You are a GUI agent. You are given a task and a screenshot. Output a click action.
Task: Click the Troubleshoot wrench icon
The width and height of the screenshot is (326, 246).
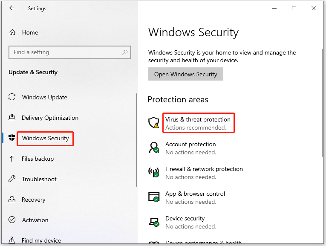coord(12,179)
